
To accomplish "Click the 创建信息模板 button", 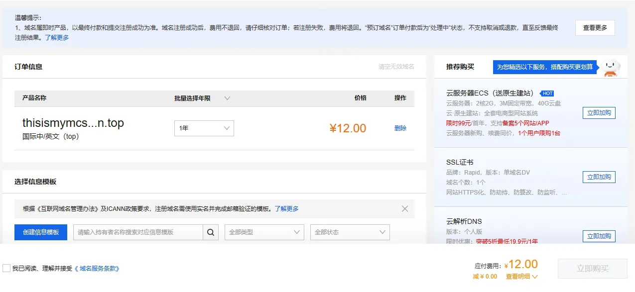I will coord(41,232).
